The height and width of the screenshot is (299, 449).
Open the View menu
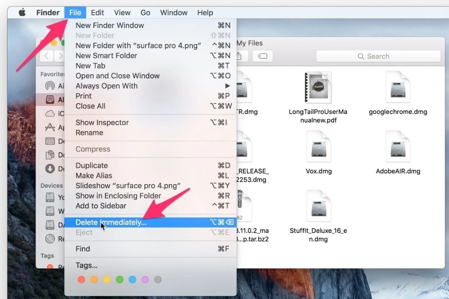click(x=122, y=12)
